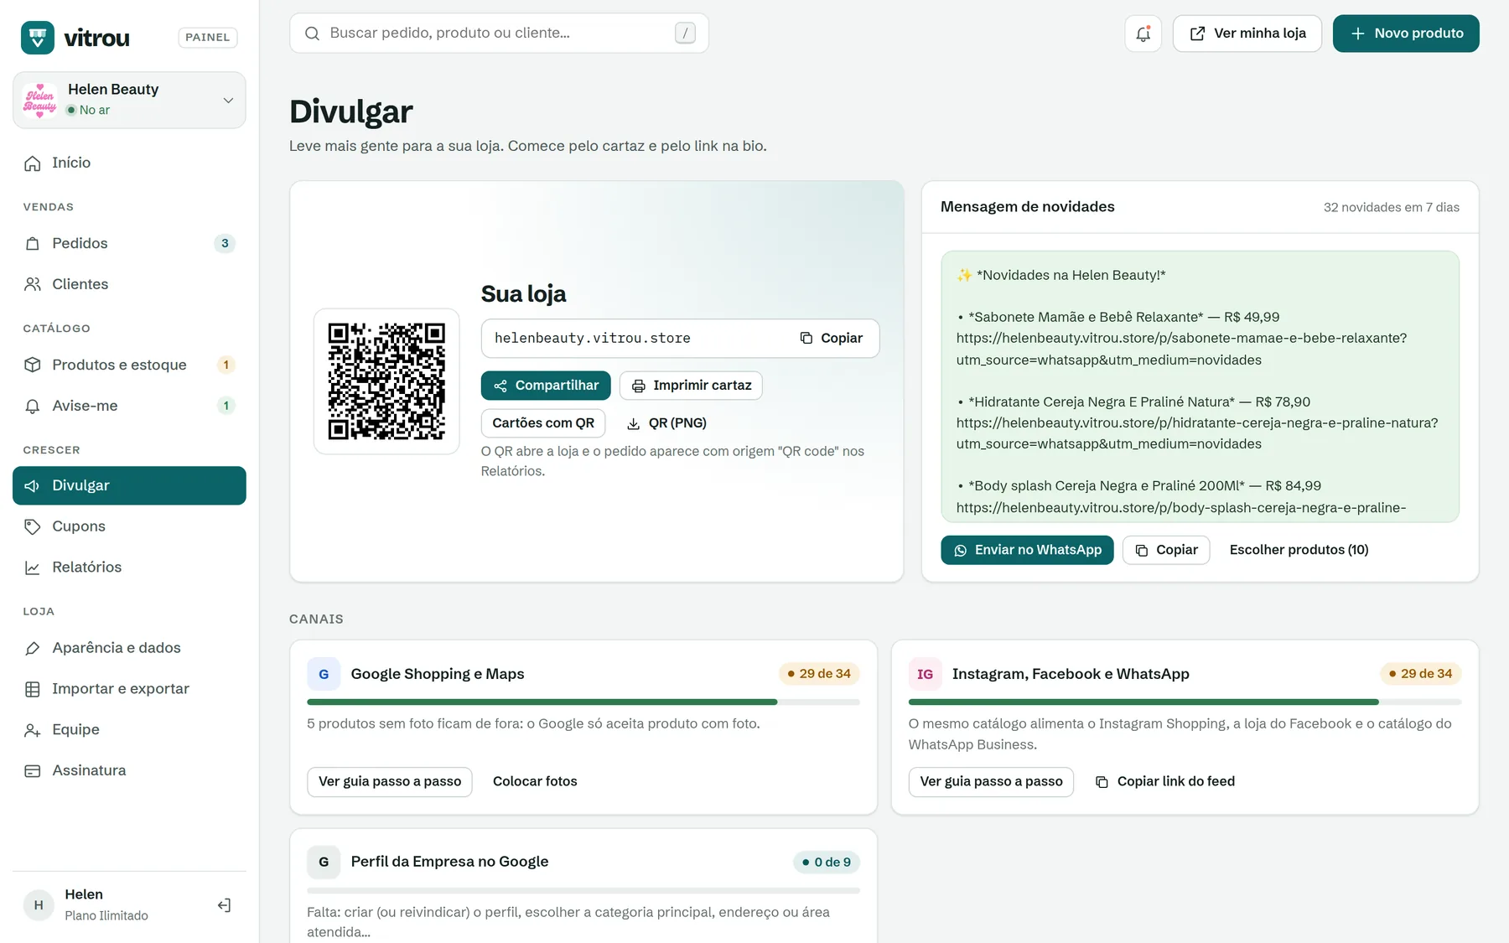Copy the novidades message

point(1166,550)
